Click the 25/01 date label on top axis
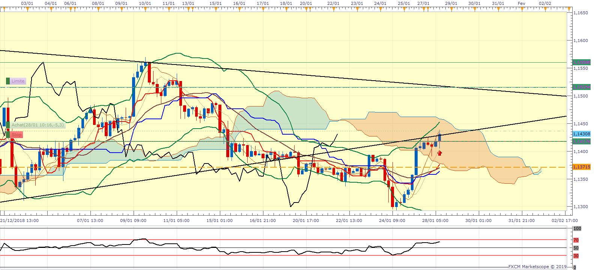The image size is (594, 270). click(x=404, y=3)
